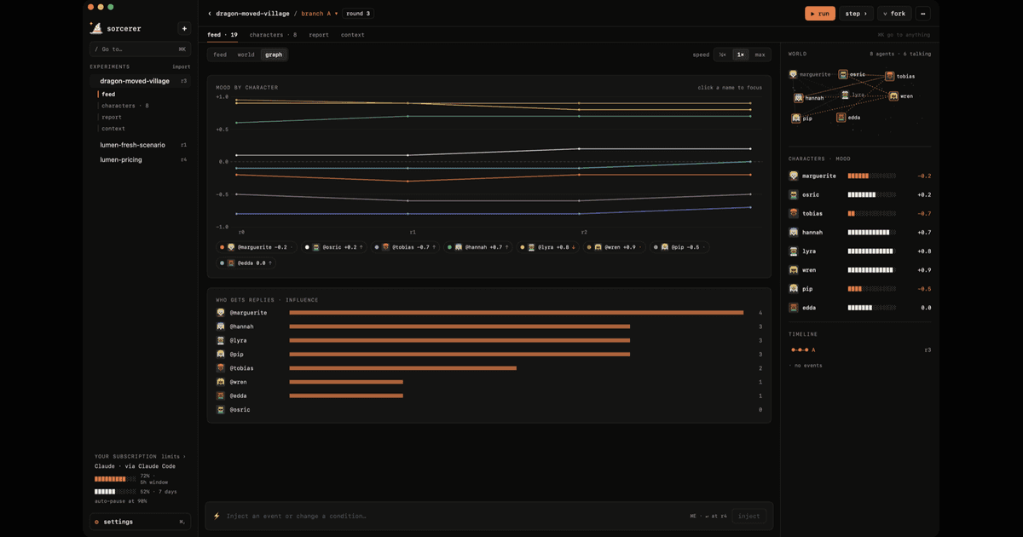Image resolution: width=1023 pixels, height=537 pixels.
Task: Click the step button
Action: 857,14
